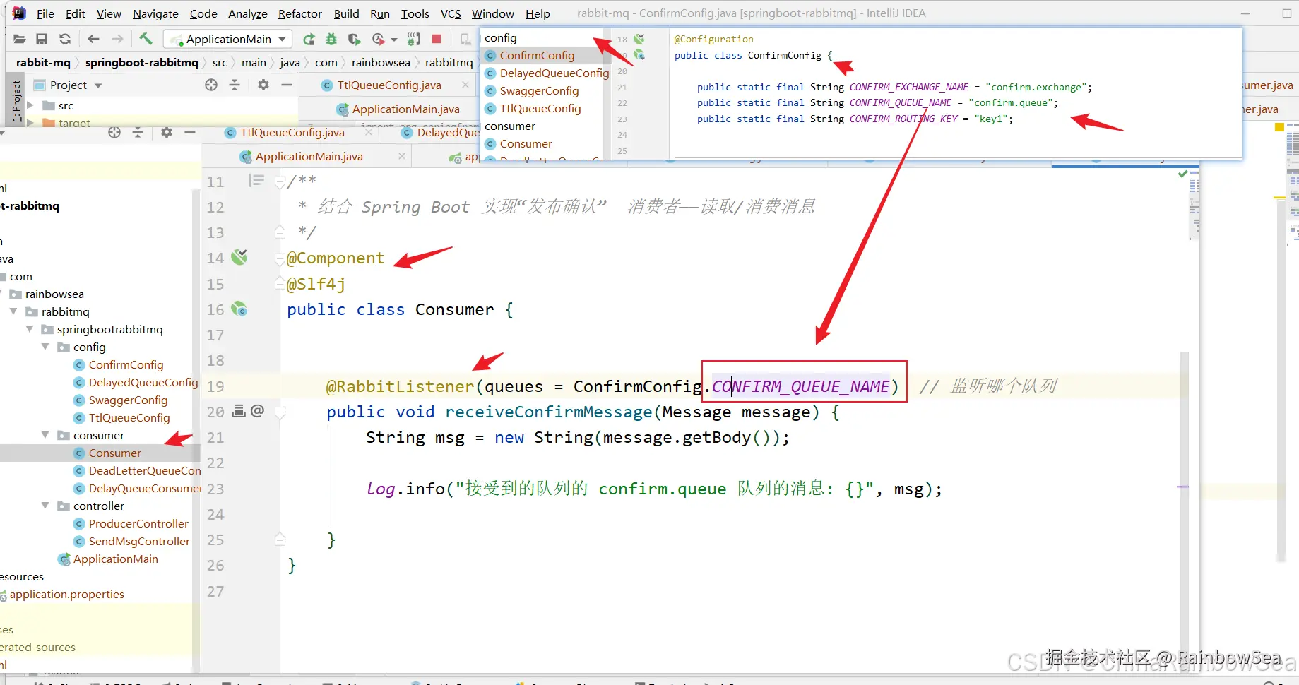Click the @Component annotation on line 14
Image resolution: width=1299 pixels, height=685 pixels.
(336, 258)
